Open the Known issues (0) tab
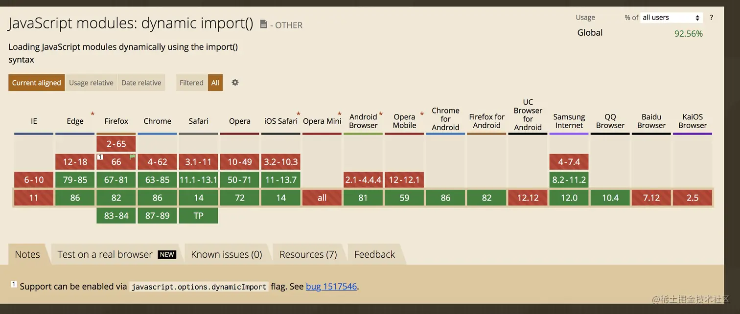 (x=227, y=254)
